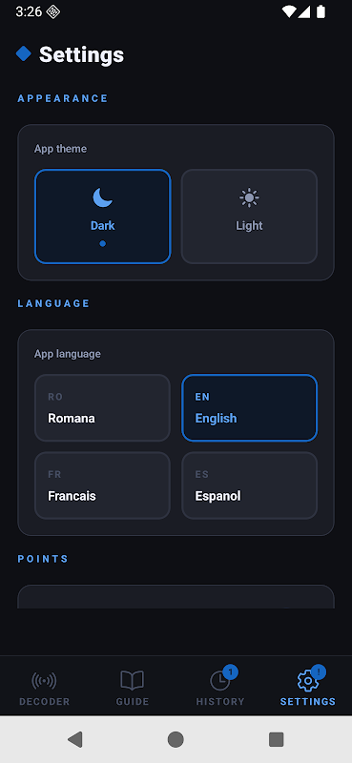Select the Dark theme option
Image resolution: width=352 pixels, height=763 pixels.
pos(103,217)
